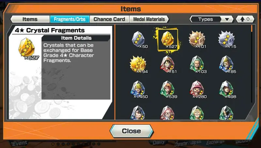The image size is (261, 148).
Task: Click the Close button
Action: 131,131
